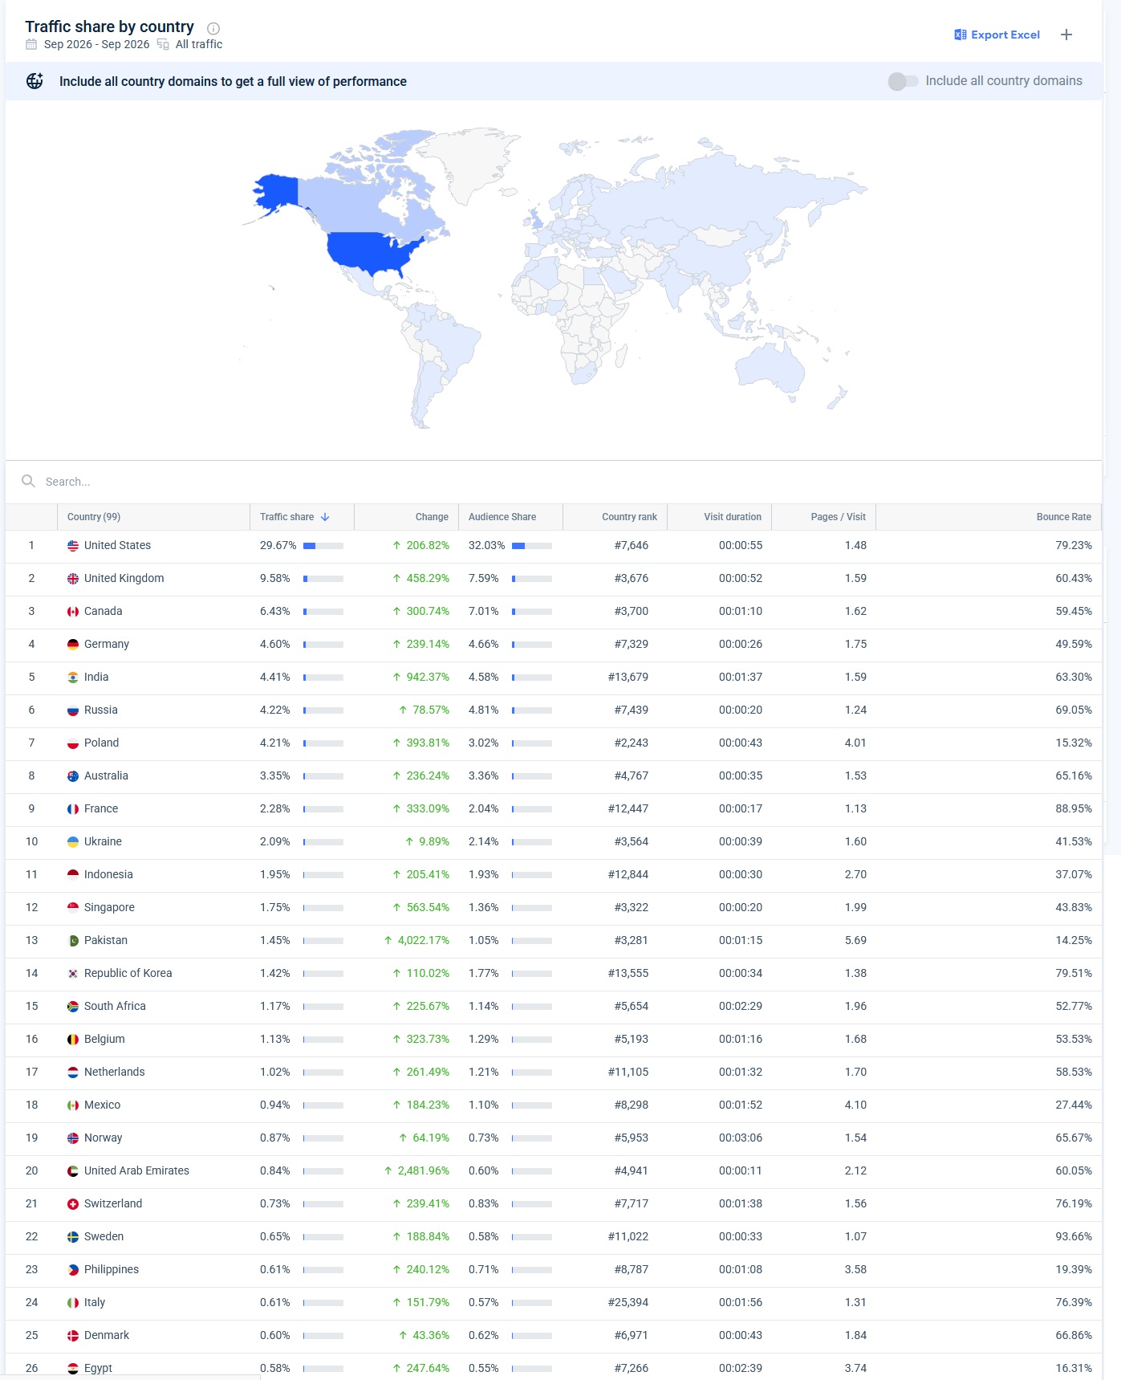Click the Excel icon in Export Excel
The width and height of the screenshot is (1121, 1380).
coord(960,35)
